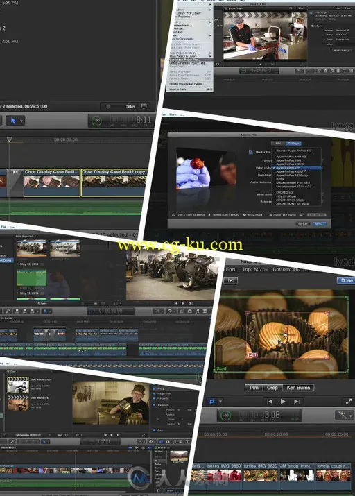Click the clip zoom slider knob near 30m
355x496 pixels.
pyautogui.click(x=108, y=107)
